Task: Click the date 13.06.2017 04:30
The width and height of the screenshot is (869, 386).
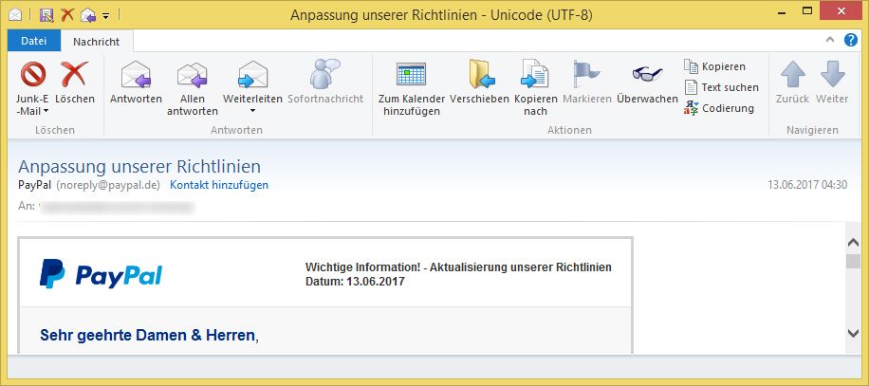Action: point(807,185)
